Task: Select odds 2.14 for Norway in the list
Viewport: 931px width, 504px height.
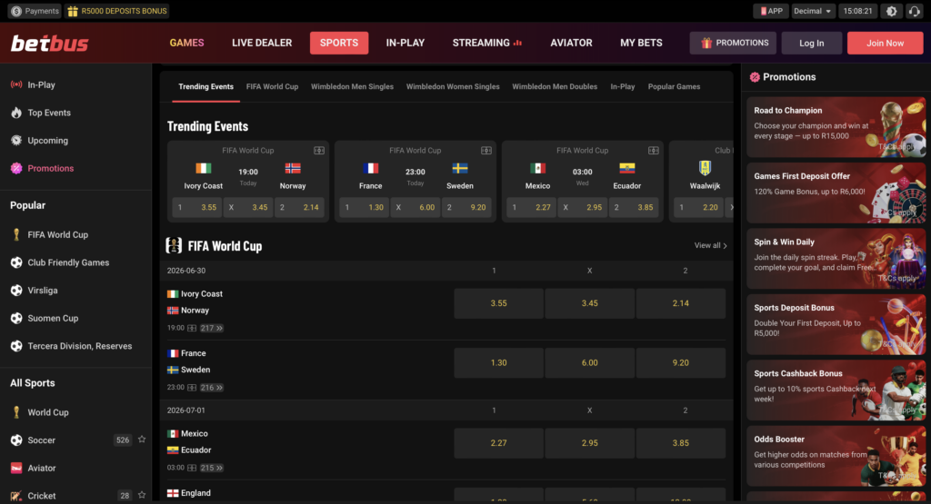Action: (680, 303)
